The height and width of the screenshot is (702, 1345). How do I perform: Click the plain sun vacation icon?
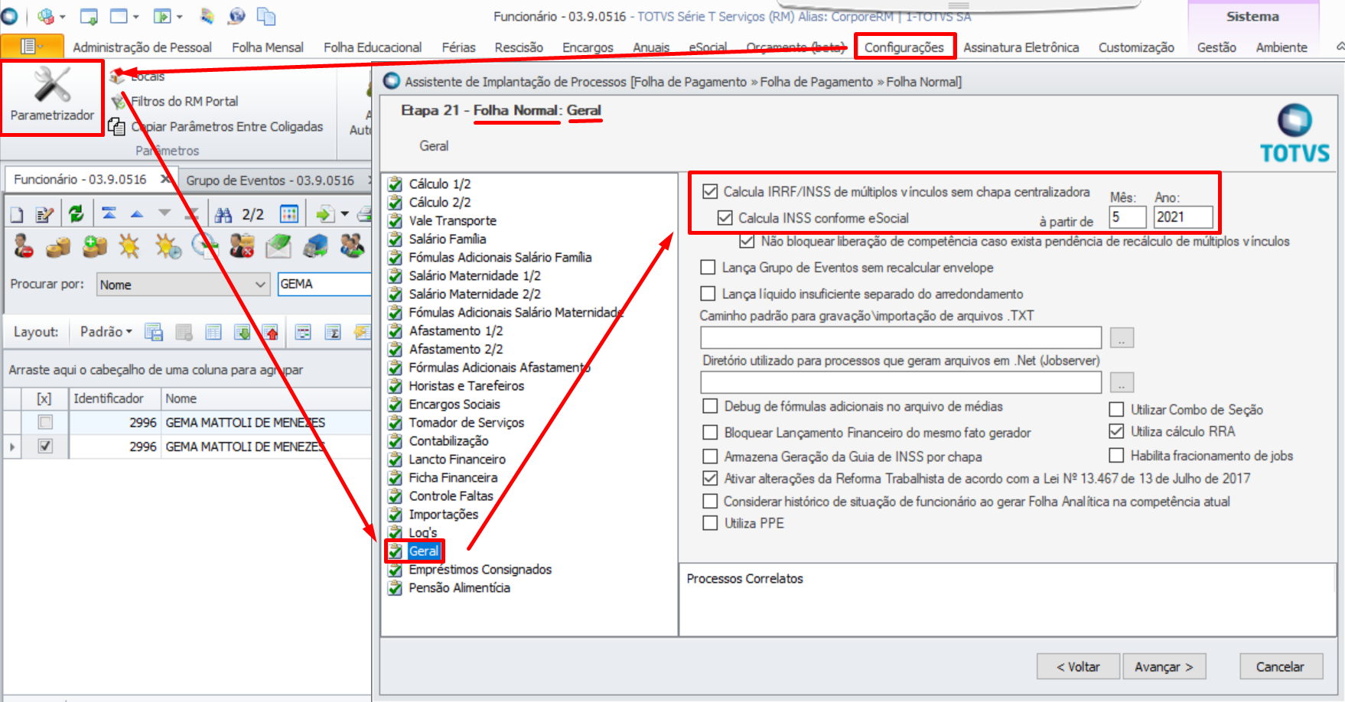[129, 246]
